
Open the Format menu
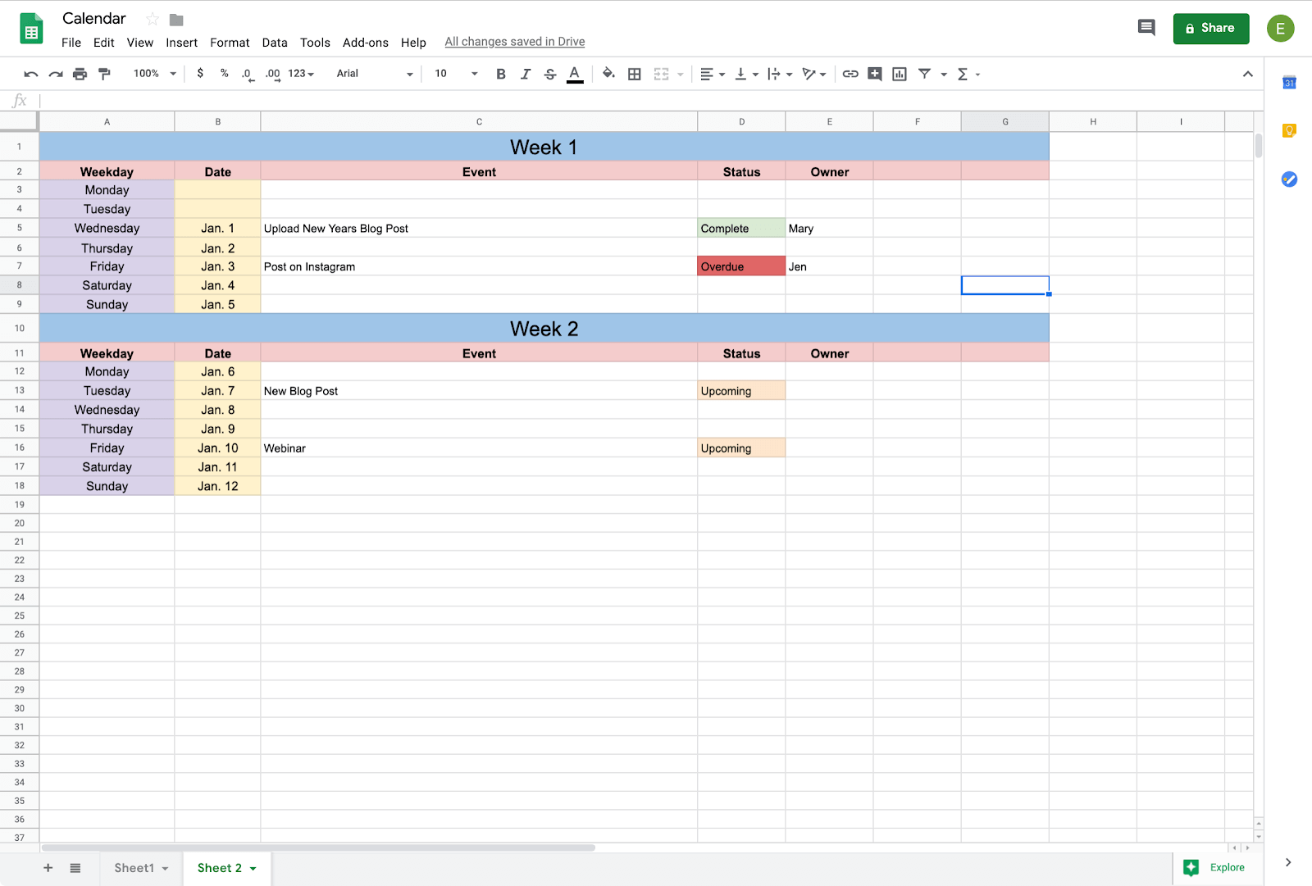[x=230, y=43]
